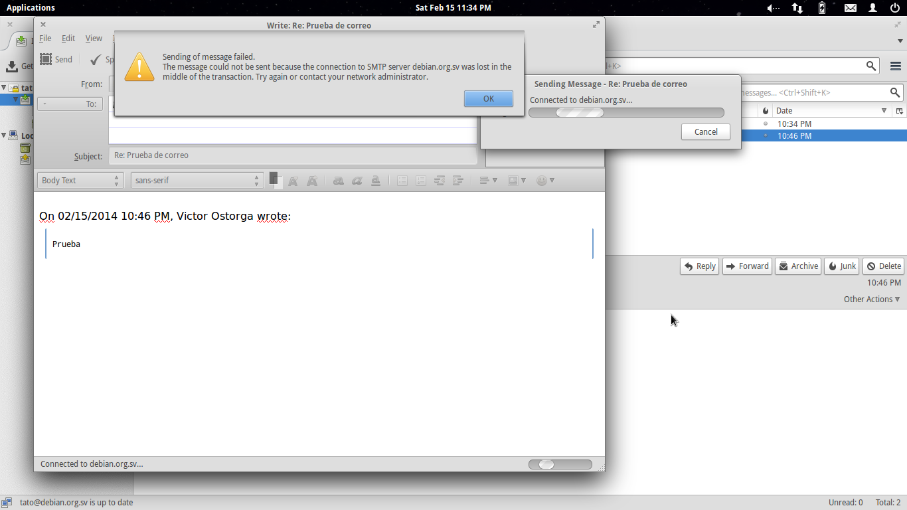Click the date and time in top panel

[x=453, y=8]
